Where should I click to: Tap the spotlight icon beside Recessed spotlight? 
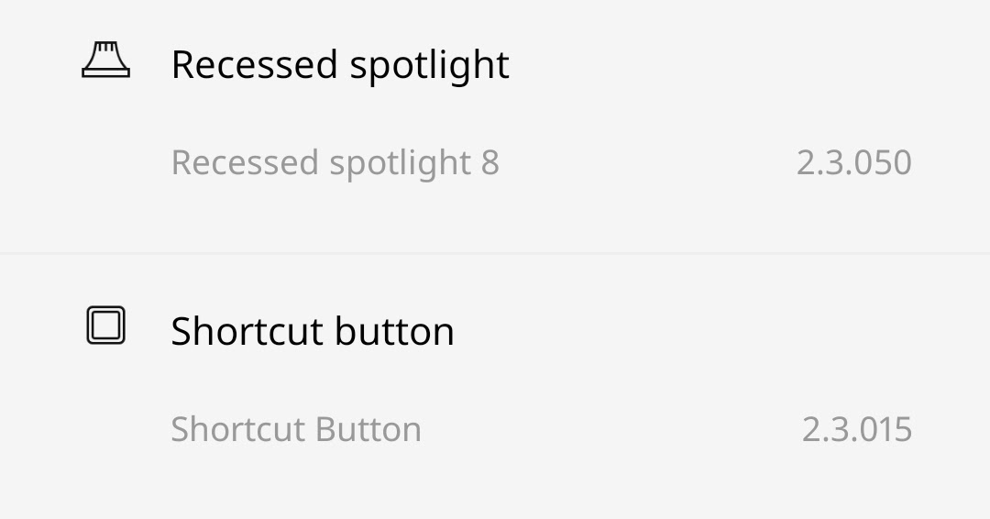tap(105, 61)
